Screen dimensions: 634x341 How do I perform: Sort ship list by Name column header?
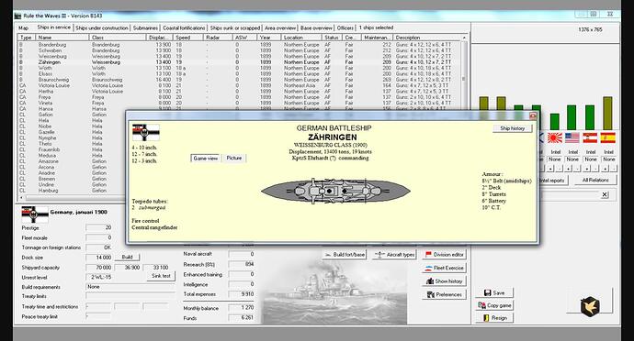click(x=62, y=38)
